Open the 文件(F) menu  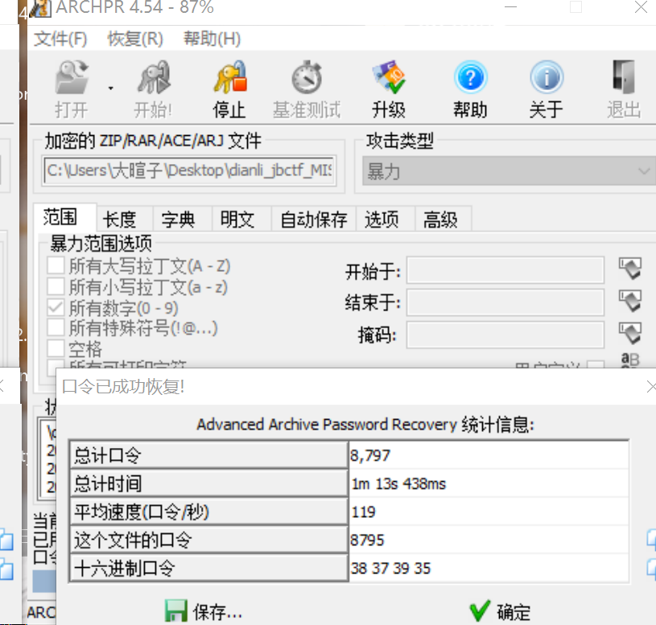[x=60, y=39]
